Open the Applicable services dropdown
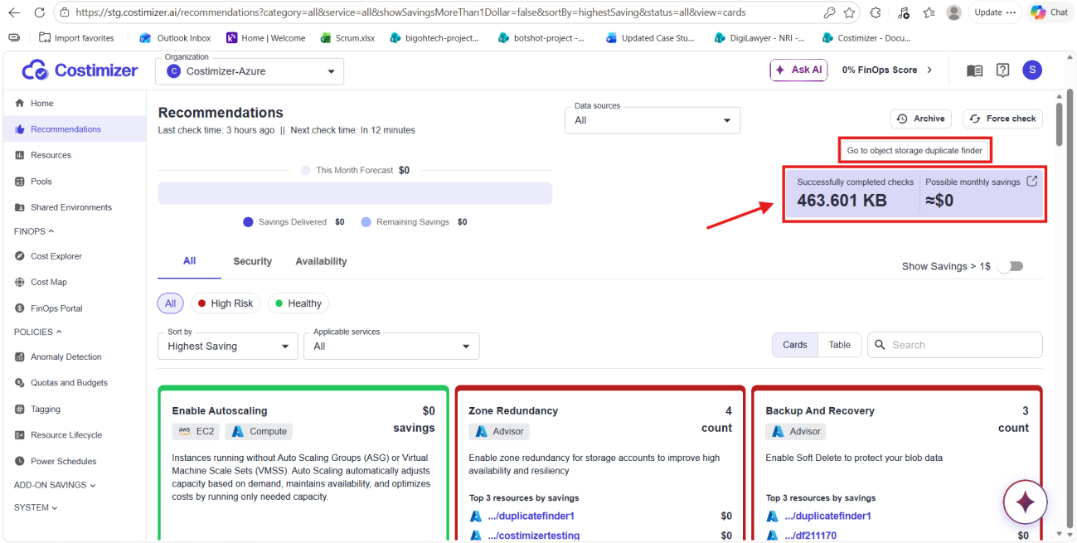 [391, 347]
